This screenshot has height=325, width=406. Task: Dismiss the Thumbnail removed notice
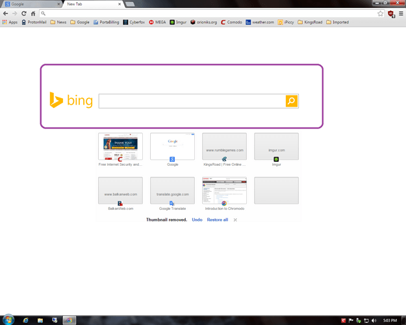tap(235, 220)
